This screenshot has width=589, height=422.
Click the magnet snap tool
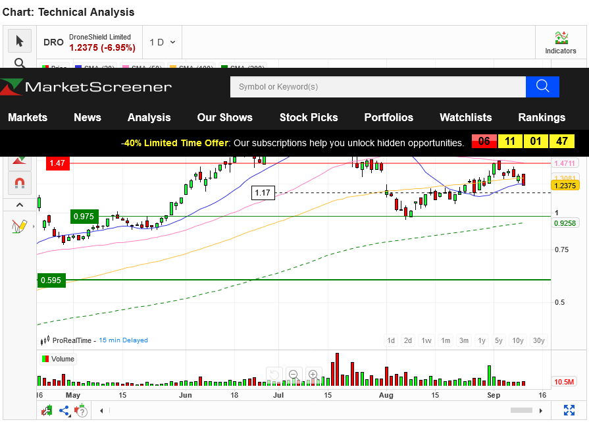point(20,183)
